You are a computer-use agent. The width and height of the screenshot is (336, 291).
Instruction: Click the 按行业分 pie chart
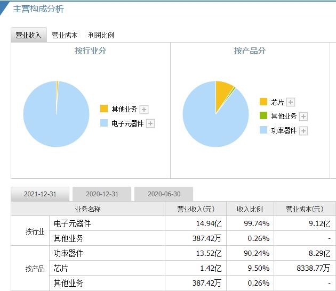(x=56, y=114)
